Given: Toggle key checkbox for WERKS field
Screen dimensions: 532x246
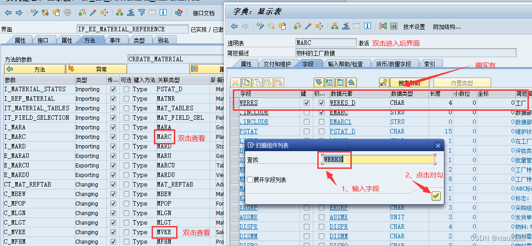Looking at the screenshot, I should pyautogui.click(x=307, y=103).
